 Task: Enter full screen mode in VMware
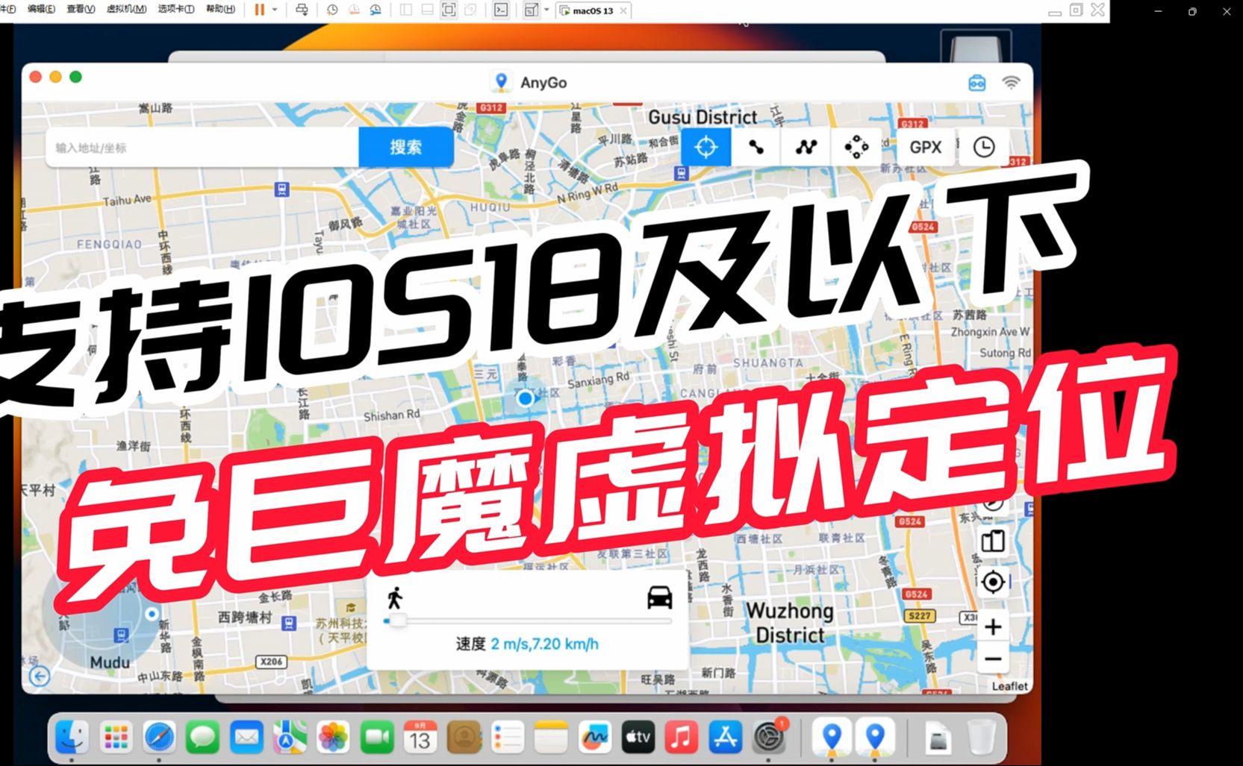(449, 10)
